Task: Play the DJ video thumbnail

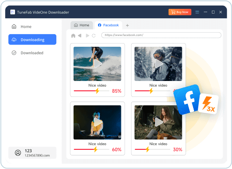Action: pos(97,122)
